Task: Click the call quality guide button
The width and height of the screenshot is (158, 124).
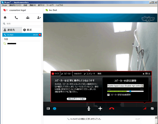Action: click(76, 99)
